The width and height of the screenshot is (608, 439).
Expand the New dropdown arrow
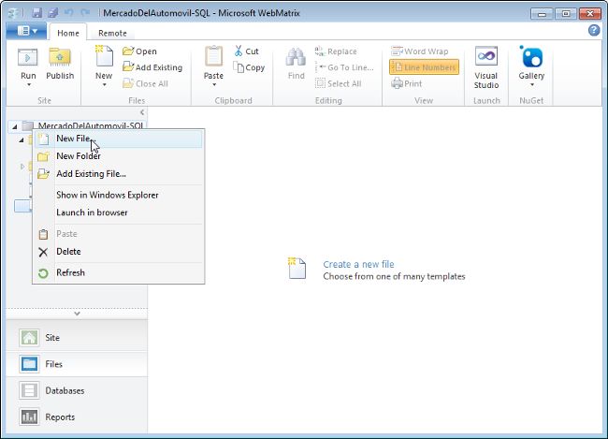(x=104, y=84)
